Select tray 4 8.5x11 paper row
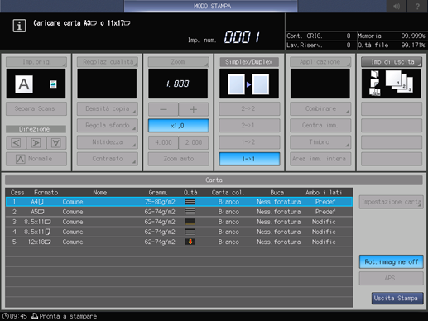This screenshot has height=321, width=428. (x=179, y=232)
